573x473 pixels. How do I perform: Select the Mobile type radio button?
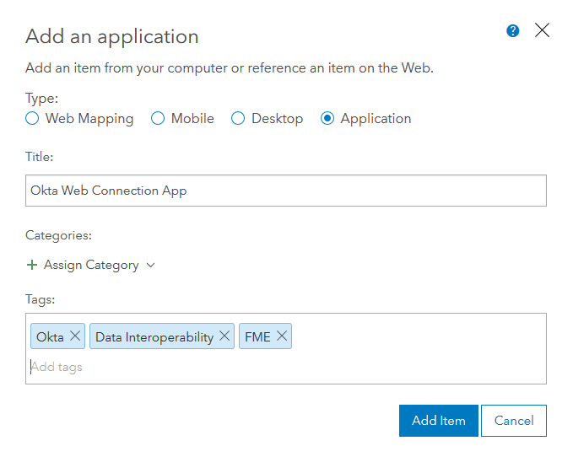pyautogui.click(x=158, y=118)
